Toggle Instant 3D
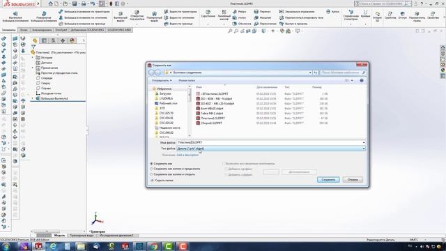 tap(377, 17)
